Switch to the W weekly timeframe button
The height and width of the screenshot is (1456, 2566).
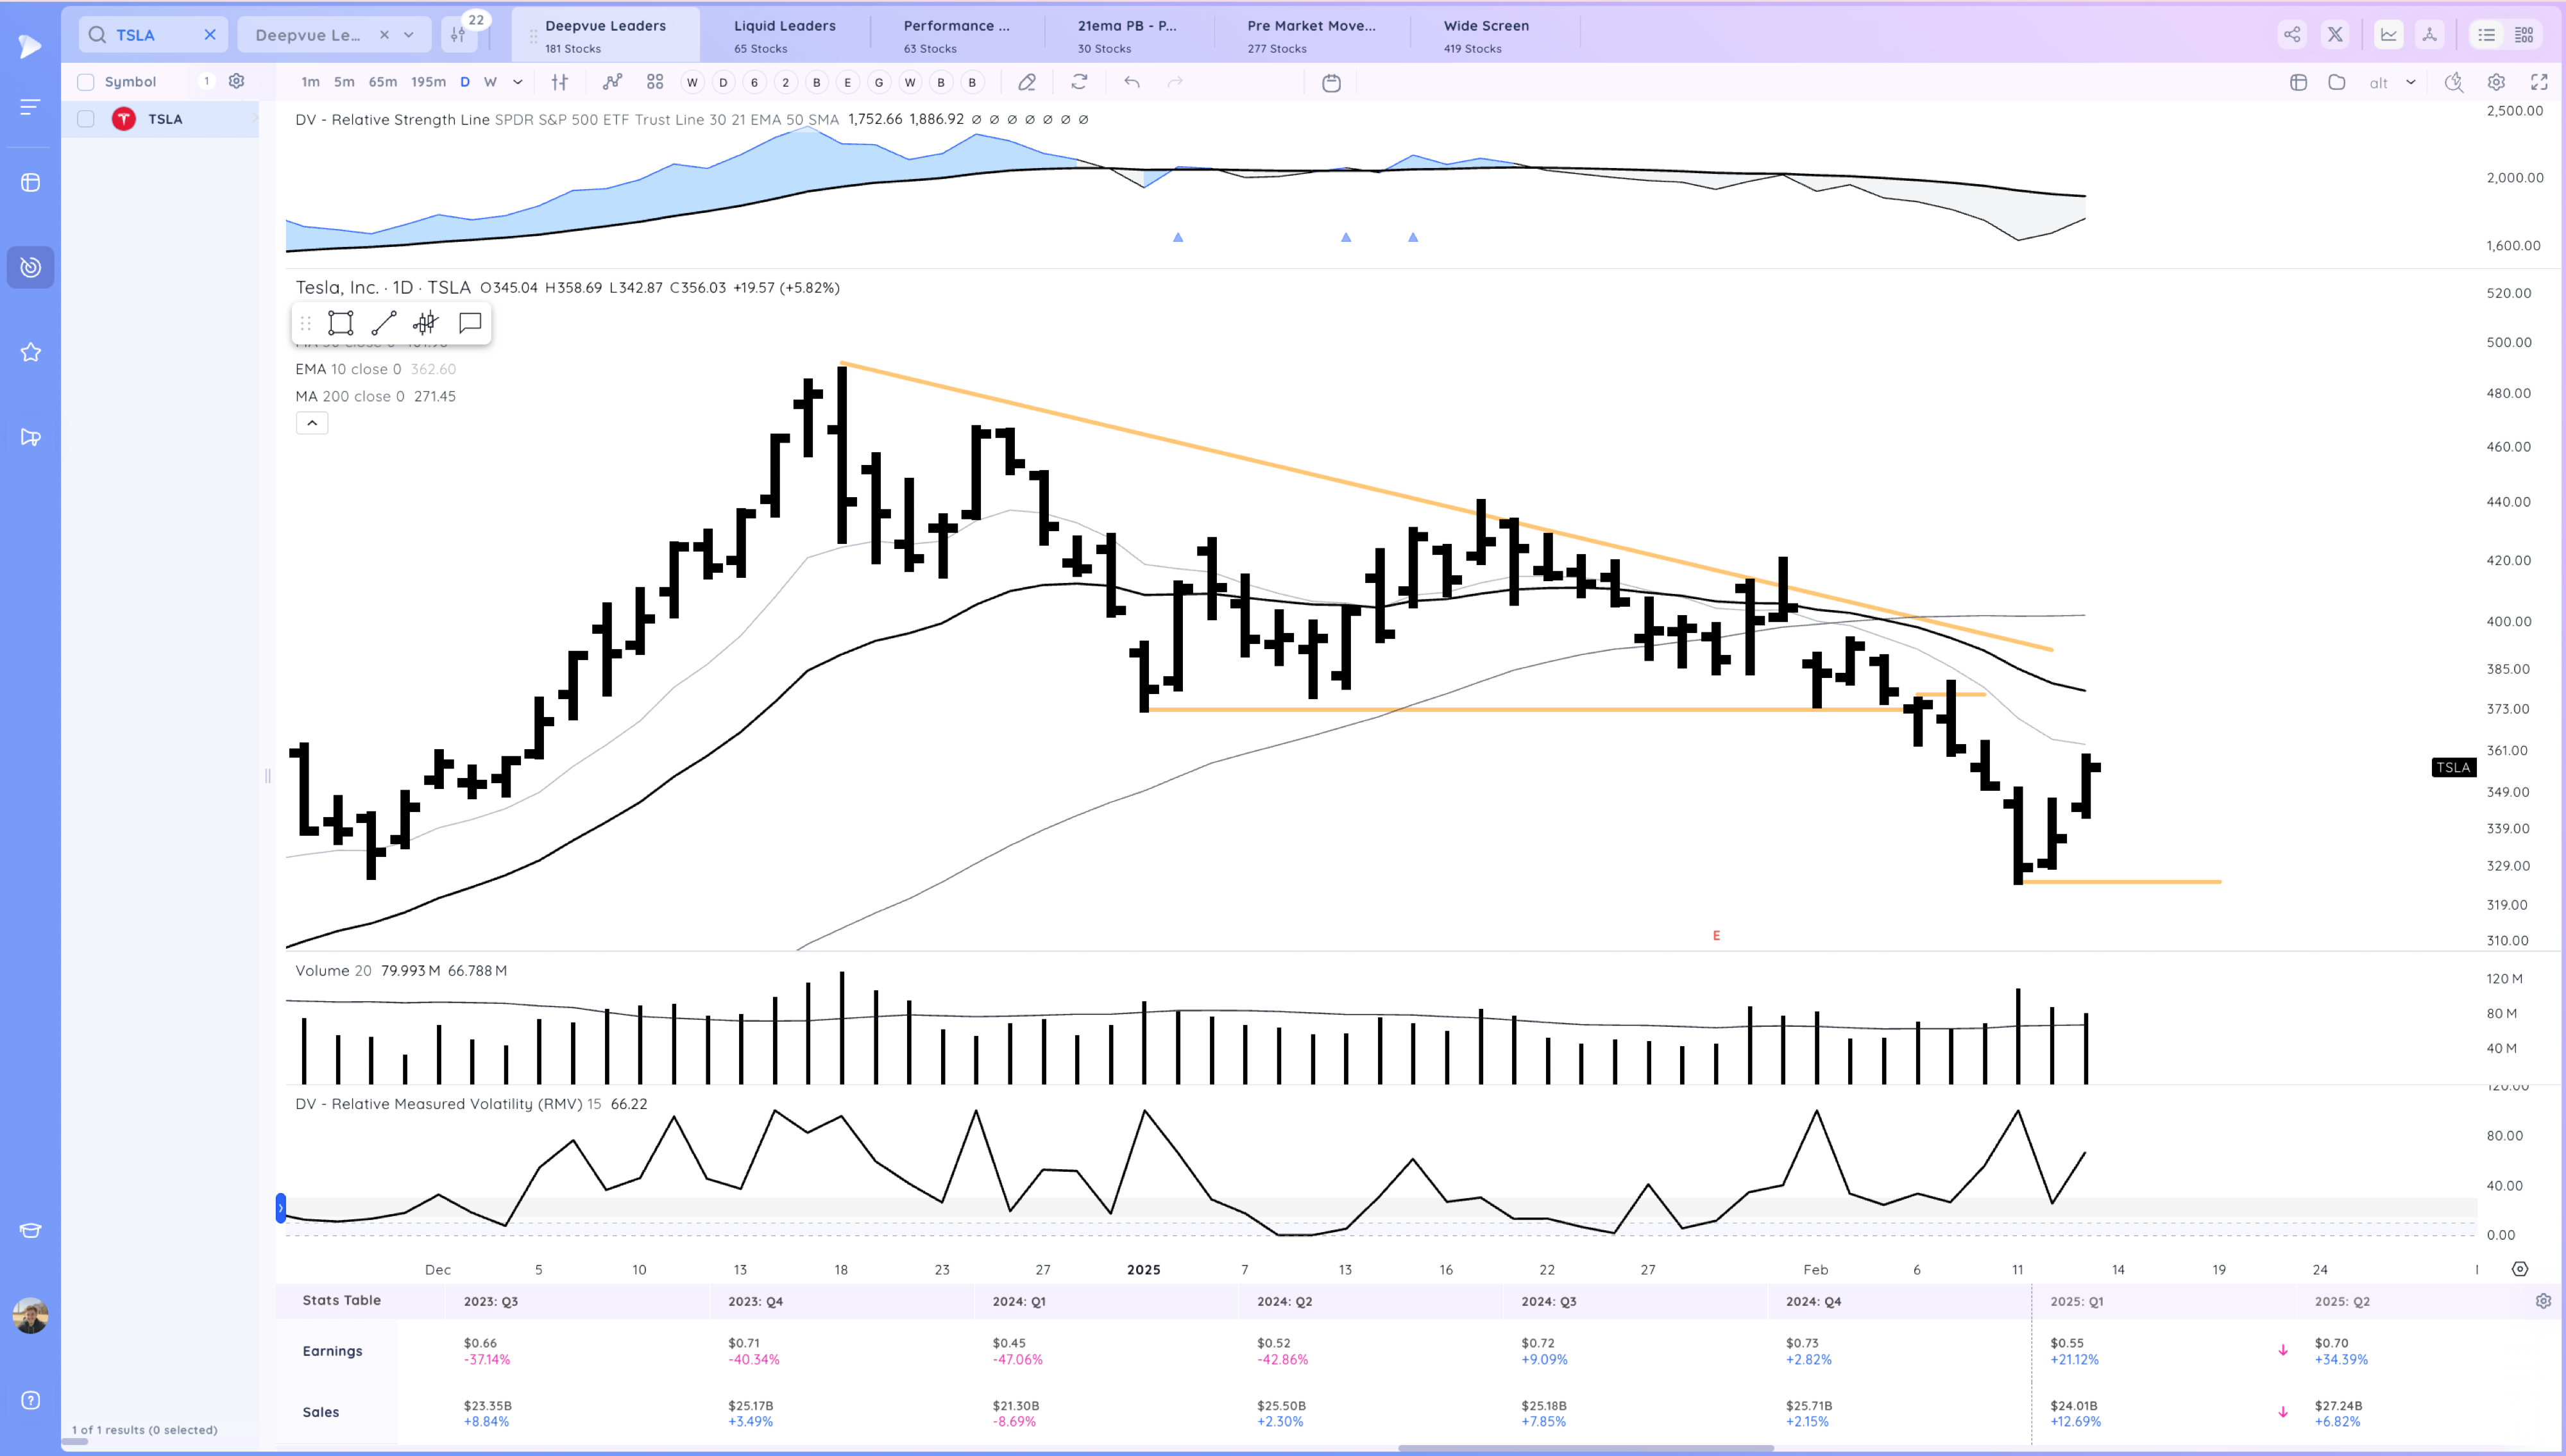coord(490,82)
